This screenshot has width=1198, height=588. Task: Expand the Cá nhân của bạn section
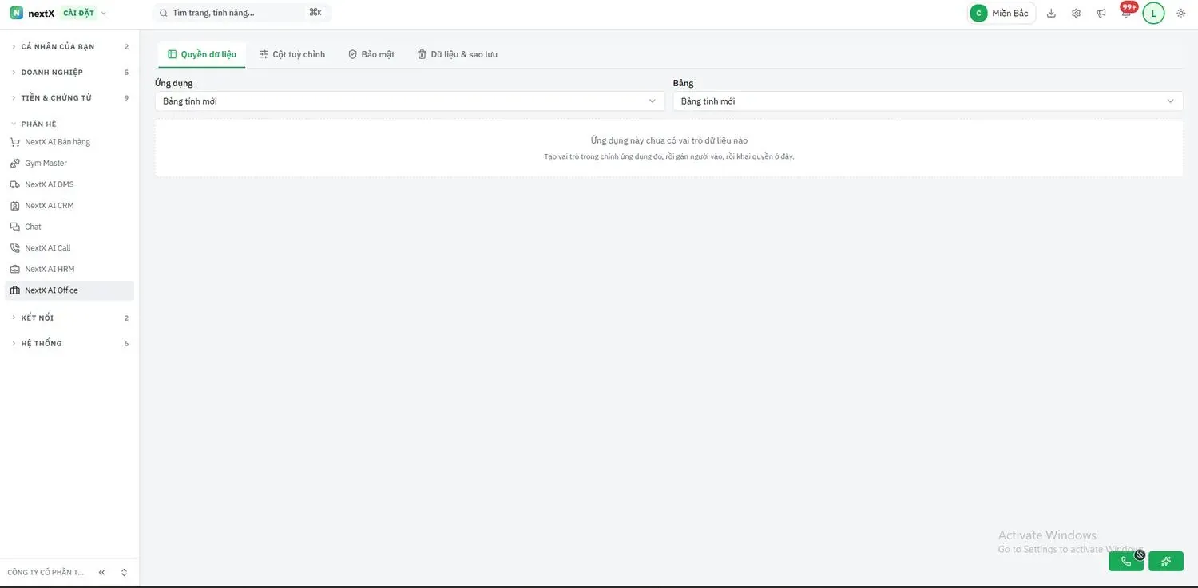click(69, 46)
